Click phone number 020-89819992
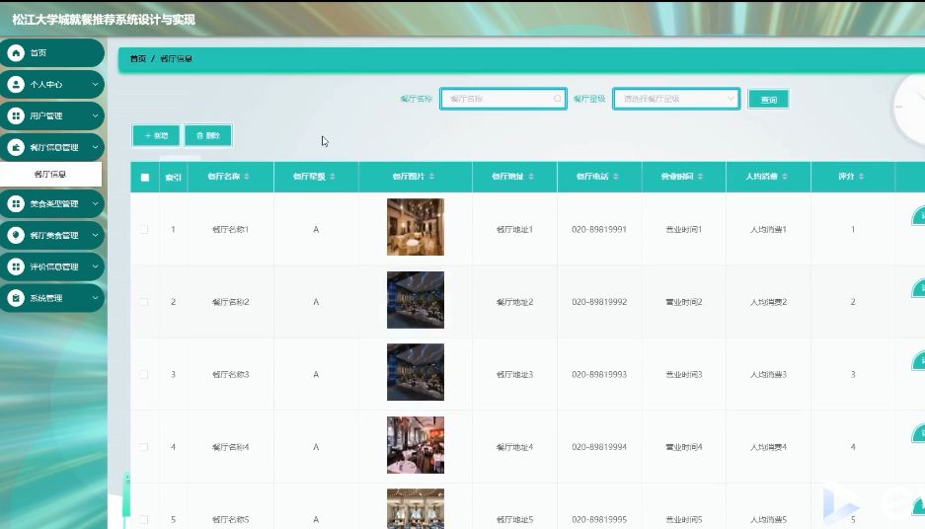Viewport: 925px width, 529px height. (599, 302)
